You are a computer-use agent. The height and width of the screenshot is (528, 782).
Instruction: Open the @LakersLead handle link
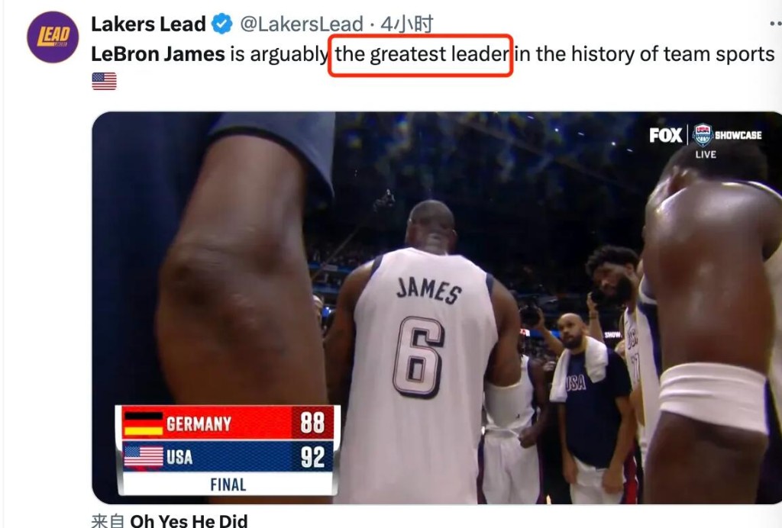click(x=302, y=24)
